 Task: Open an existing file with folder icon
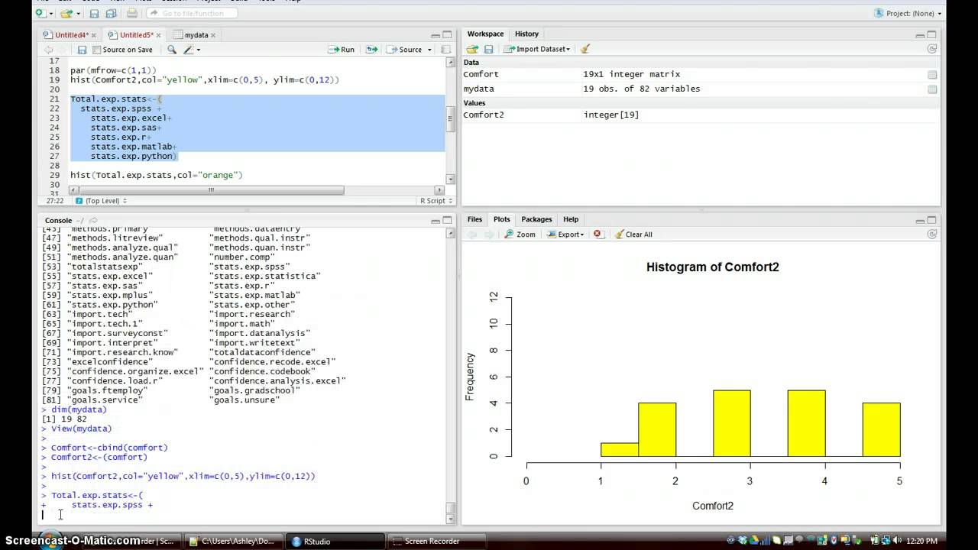(x=66, y=13)
